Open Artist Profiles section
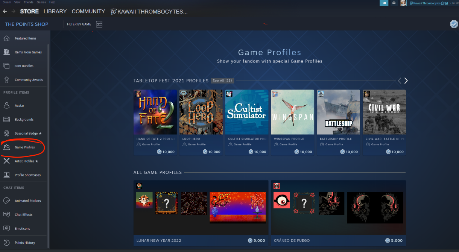This screenshot has height=252, width=459. tap(24, 161)
